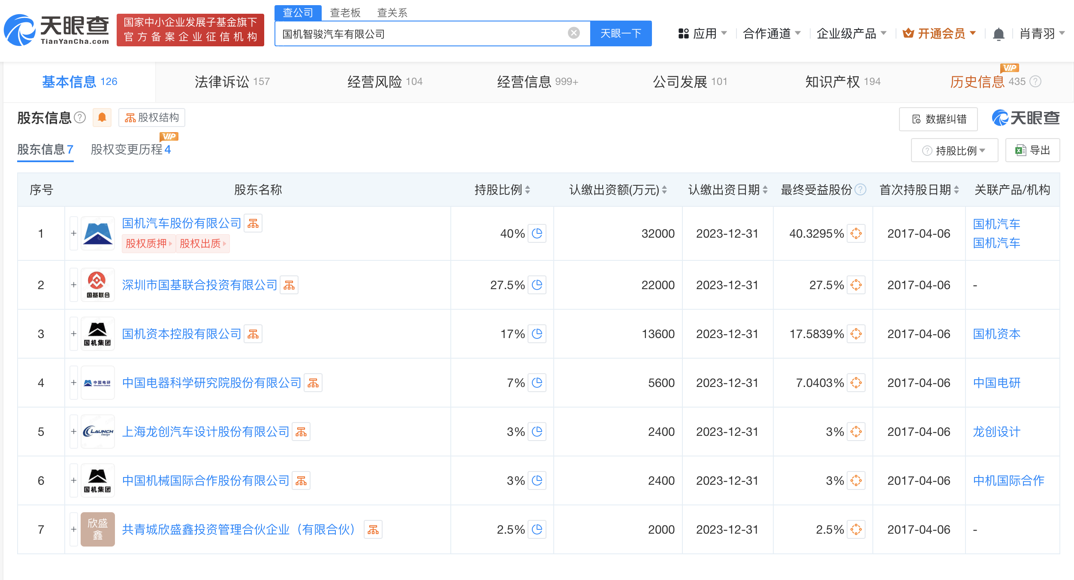Open the 开通会员 membership dropdown
1074x580 pixels.
(x=939, y=33)
